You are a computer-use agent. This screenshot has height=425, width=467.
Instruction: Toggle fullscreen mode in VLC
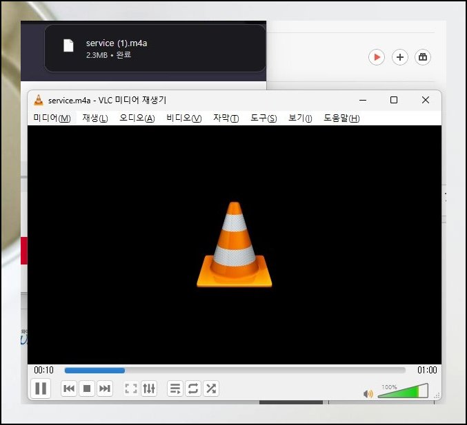click(131, 388)
